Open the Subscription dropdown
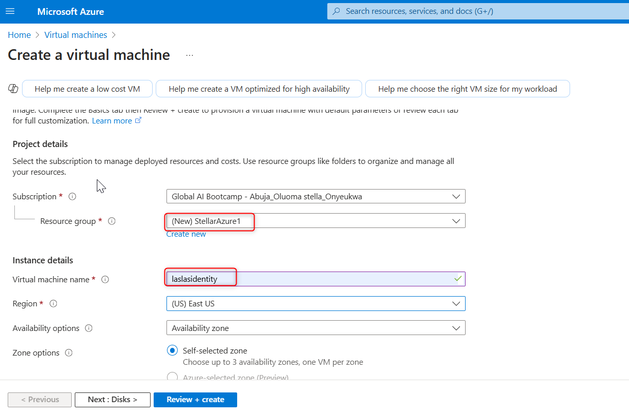This screenshot has width=629, height=416. pos(316,197)
